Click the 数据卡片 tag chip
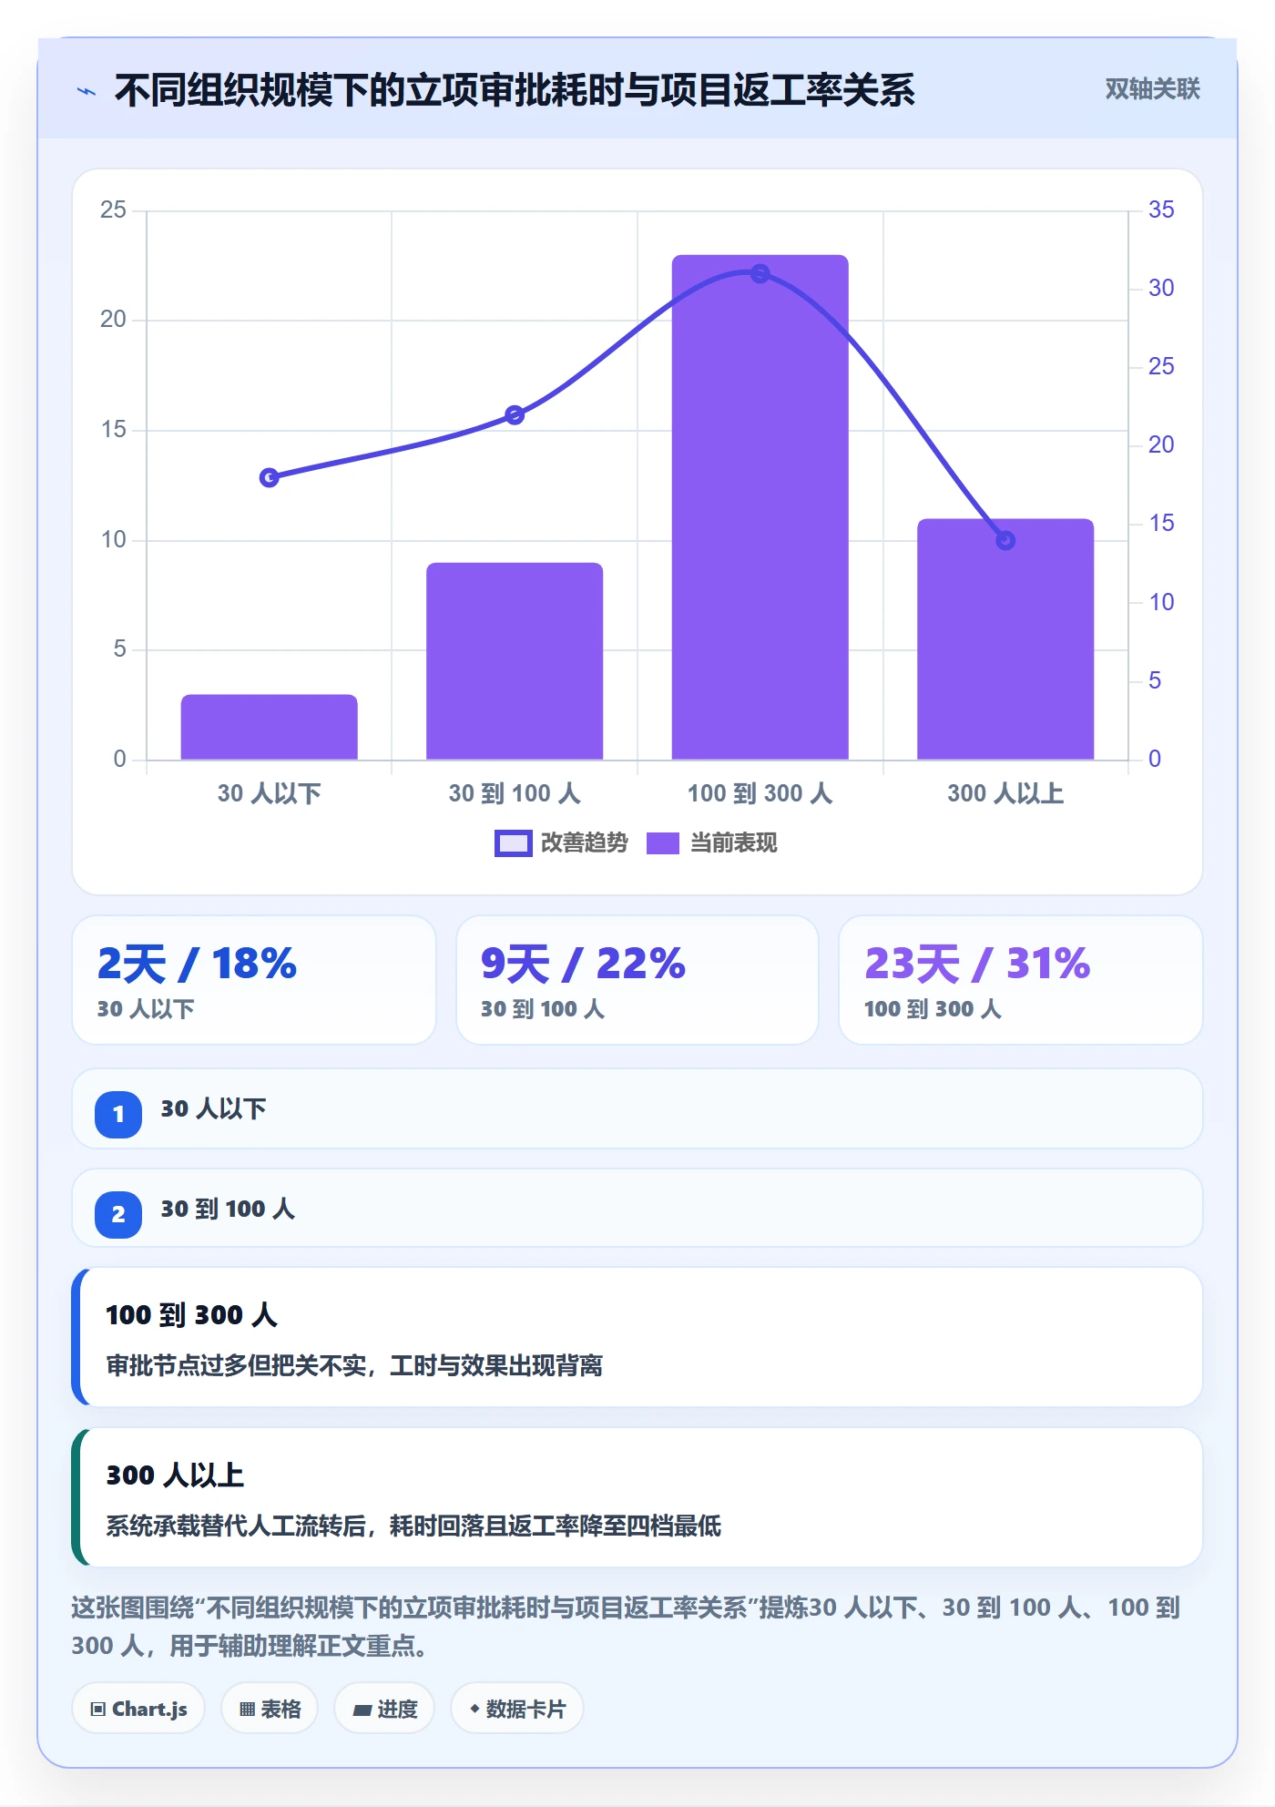This screenshot has width=1275, height=1807. [517, 1709]
